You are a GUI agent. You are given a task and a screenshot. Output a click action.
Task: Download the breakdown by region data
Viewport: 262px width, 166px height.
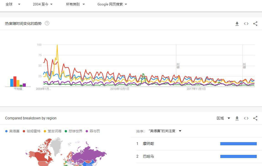[237, 118]
